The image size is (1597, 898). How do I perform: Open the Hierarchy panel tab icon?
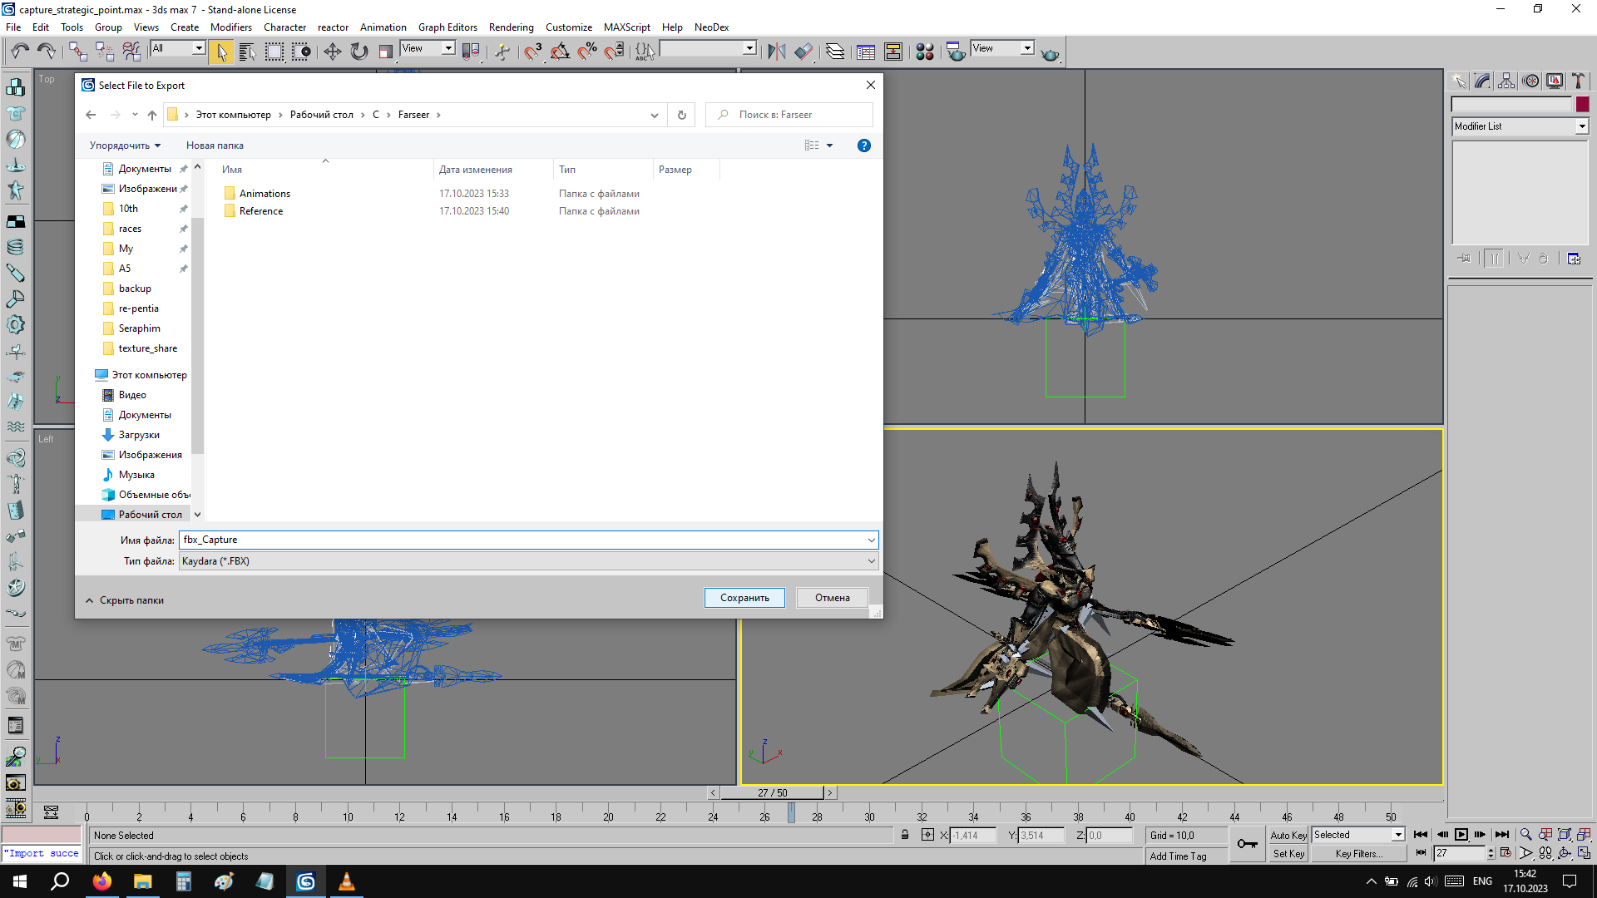tap(1506, 81)
